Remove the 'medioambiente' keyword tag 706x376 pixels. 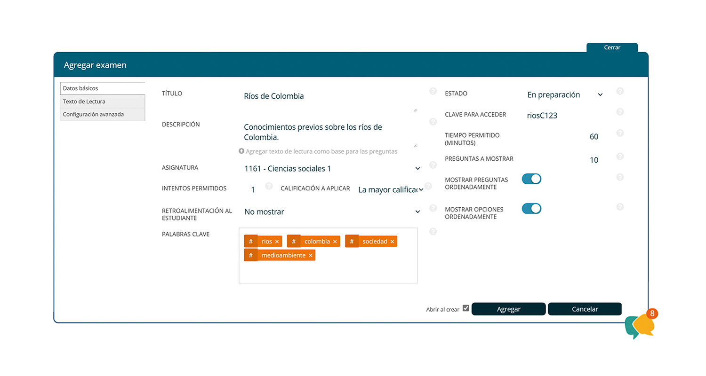[310, 256]
